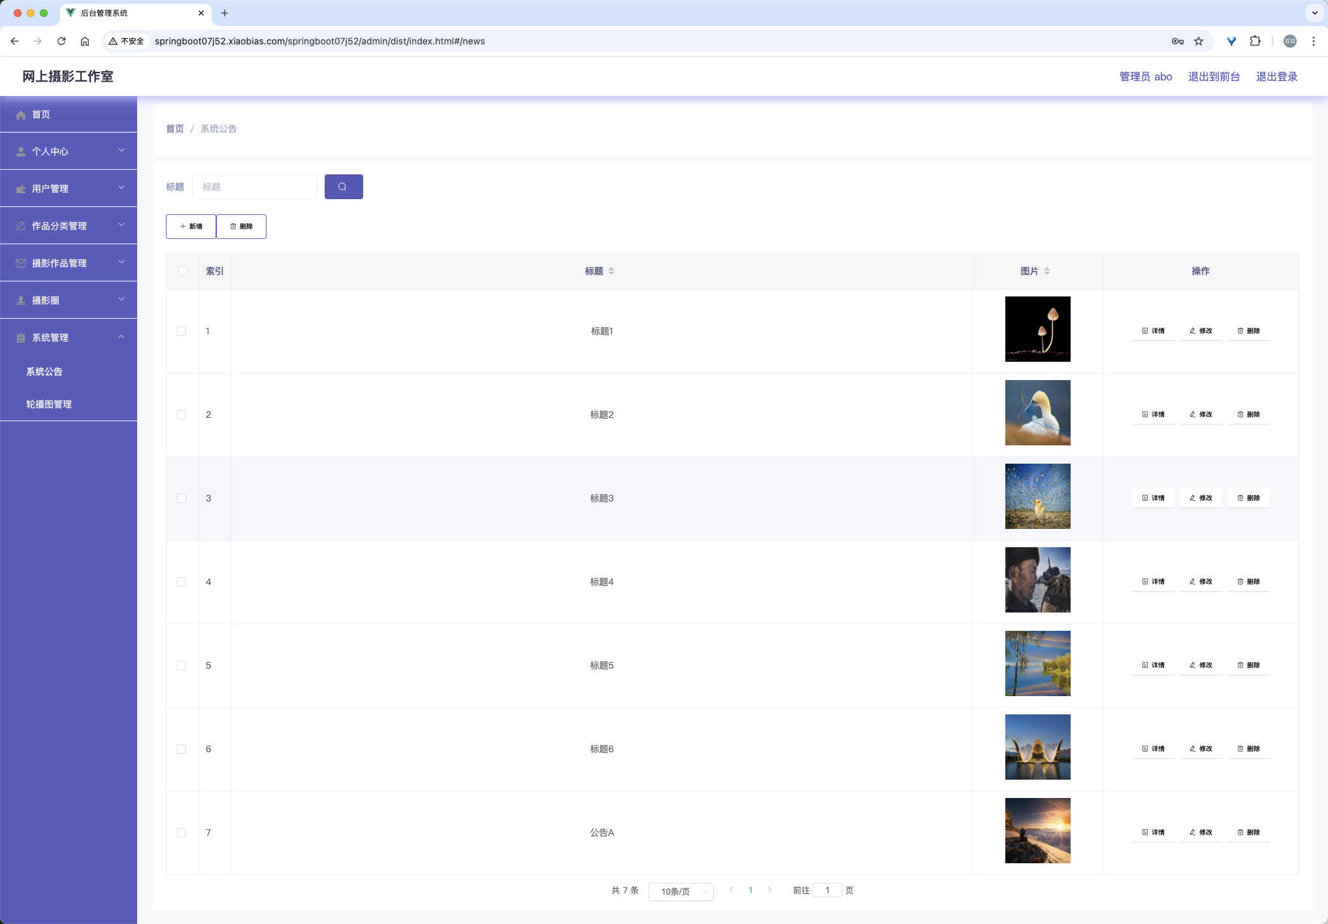The width and height of the screenshot is (1328, 924).
Task: Reload the page with refresh icon
Action: tap(61, 41)
